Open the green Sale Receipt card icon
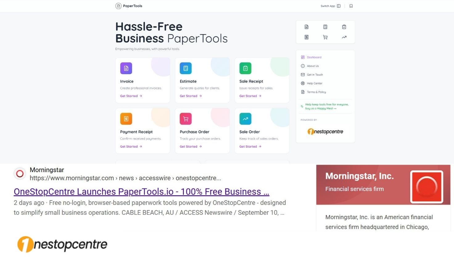This screenshot has width=454, height=257. [245, 68]
